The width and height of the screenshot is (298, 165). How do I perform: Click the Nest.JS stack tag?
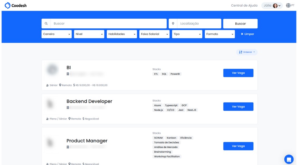click(192, 110)
